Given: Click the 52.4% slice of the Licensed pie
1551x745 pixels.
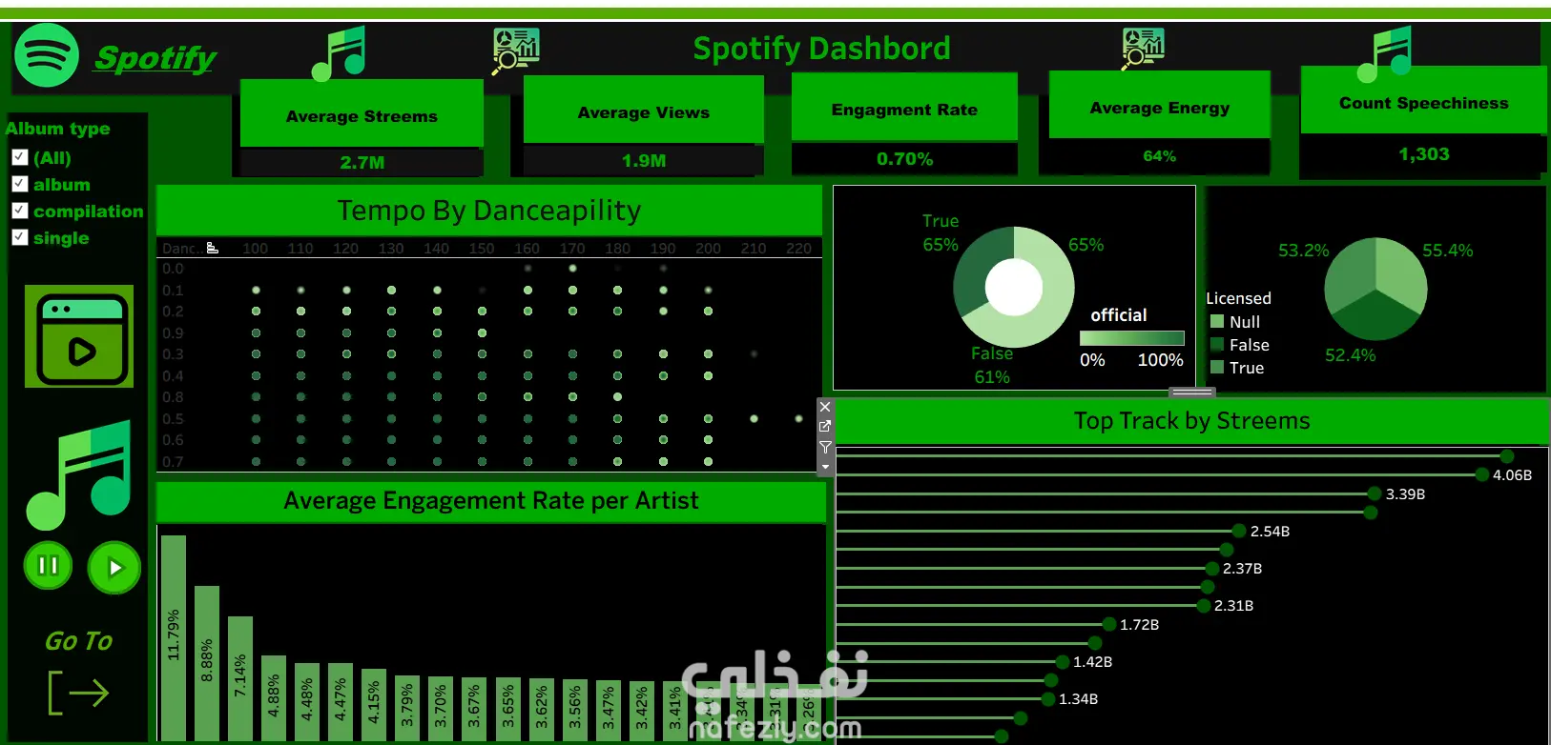Looking at the screenshot, I should 1375,316.
